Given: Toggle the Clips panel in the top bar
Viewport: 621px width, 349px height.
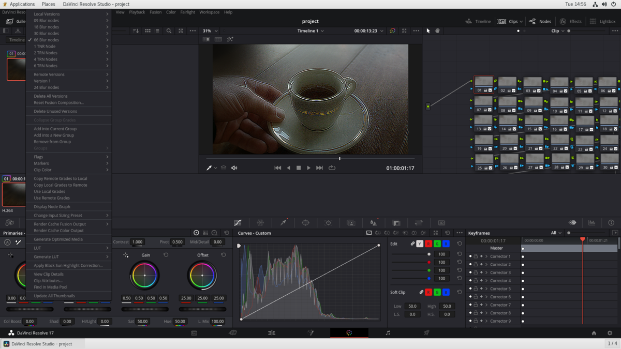Looking at the screenshot, I should (510, 21).
